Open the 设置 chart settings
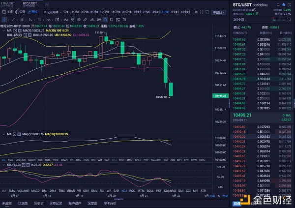 click(x=20, y=11)
